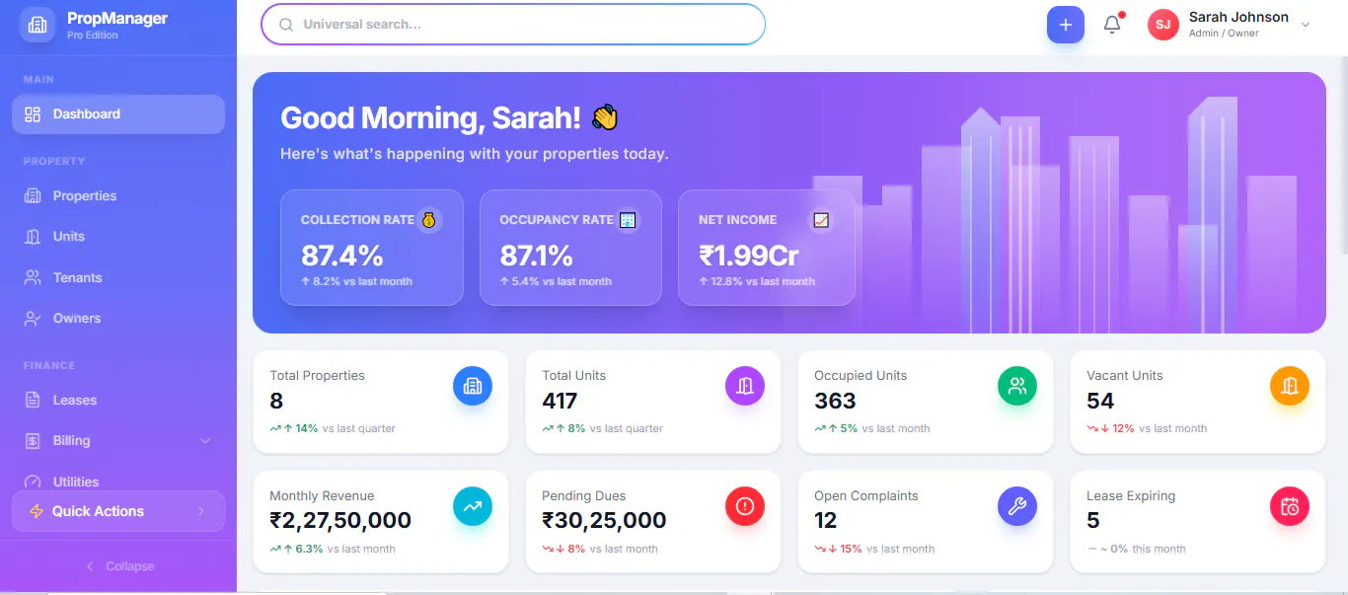Viewport: 1348px width, 595px height.
Task: Expand the Billing submenu chevron
Action: pyautogui.click(x=205, y=441)
